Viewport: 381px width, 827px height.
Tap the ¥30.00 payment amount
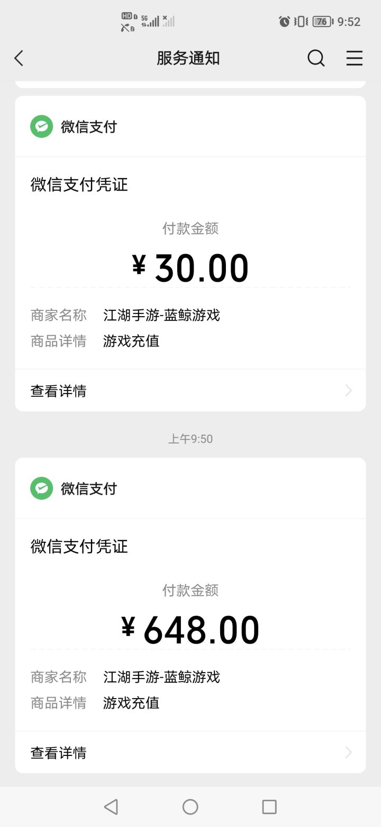[x=190, y=268]
